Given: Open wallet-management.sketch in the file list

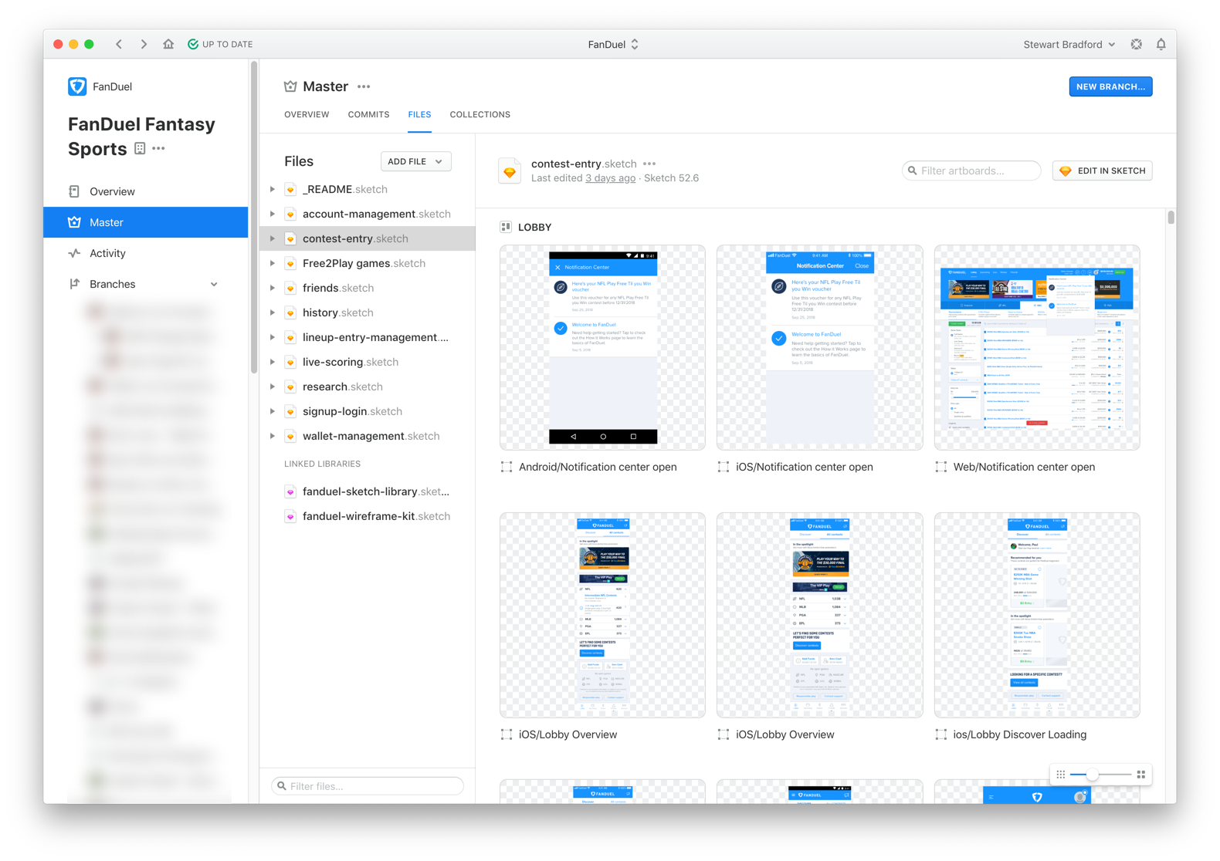Looking at the screenshot, I should (368, 436).
